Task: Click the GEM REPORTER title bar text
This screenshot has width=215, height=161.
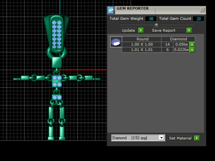Action: (x=133, y=8)
